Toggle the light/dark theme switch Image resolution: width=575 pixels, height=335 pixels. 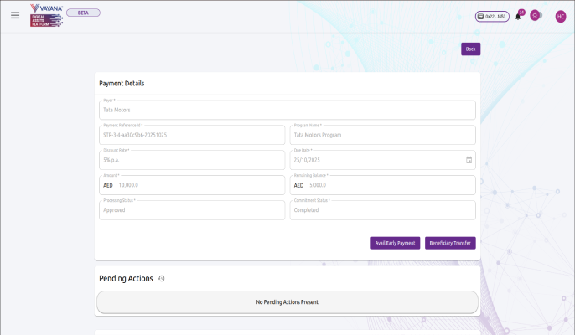coord(536,15)
